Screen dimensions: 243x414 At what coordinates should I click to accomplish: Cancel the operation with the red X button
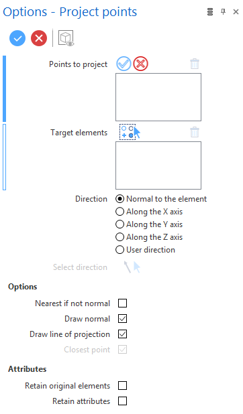point(39,38)
